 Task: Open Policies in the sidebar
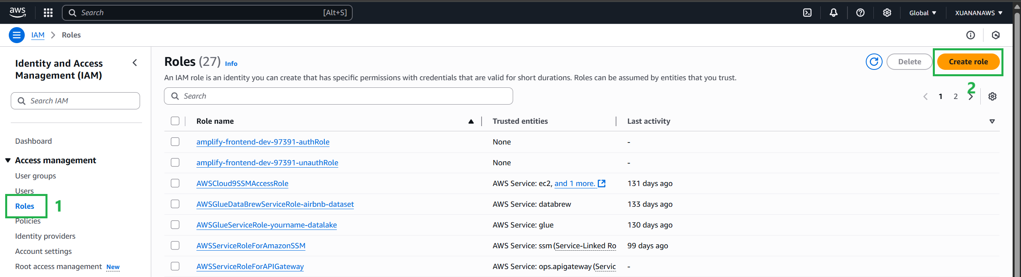pyautogui.click(x=28, y=222)
